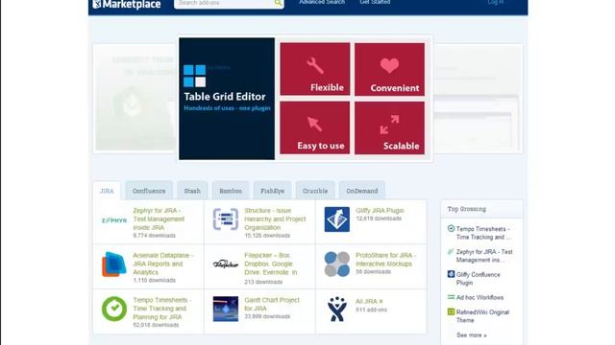
Task: Open Tempo Timesheets in Top Grossing list
Action: 483,233
